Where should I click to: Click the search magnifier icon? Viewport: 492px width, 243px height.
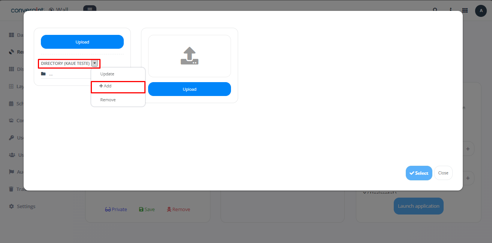tap(435, 10)
